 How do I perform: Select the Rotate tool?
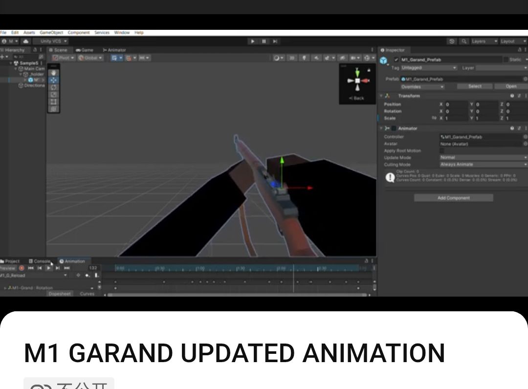pos(54,87)
